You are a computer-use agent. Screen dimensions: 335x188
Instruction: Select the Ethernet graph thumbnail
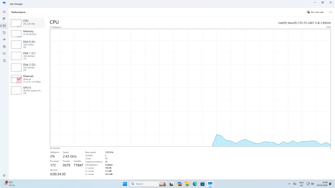point(16,79)
